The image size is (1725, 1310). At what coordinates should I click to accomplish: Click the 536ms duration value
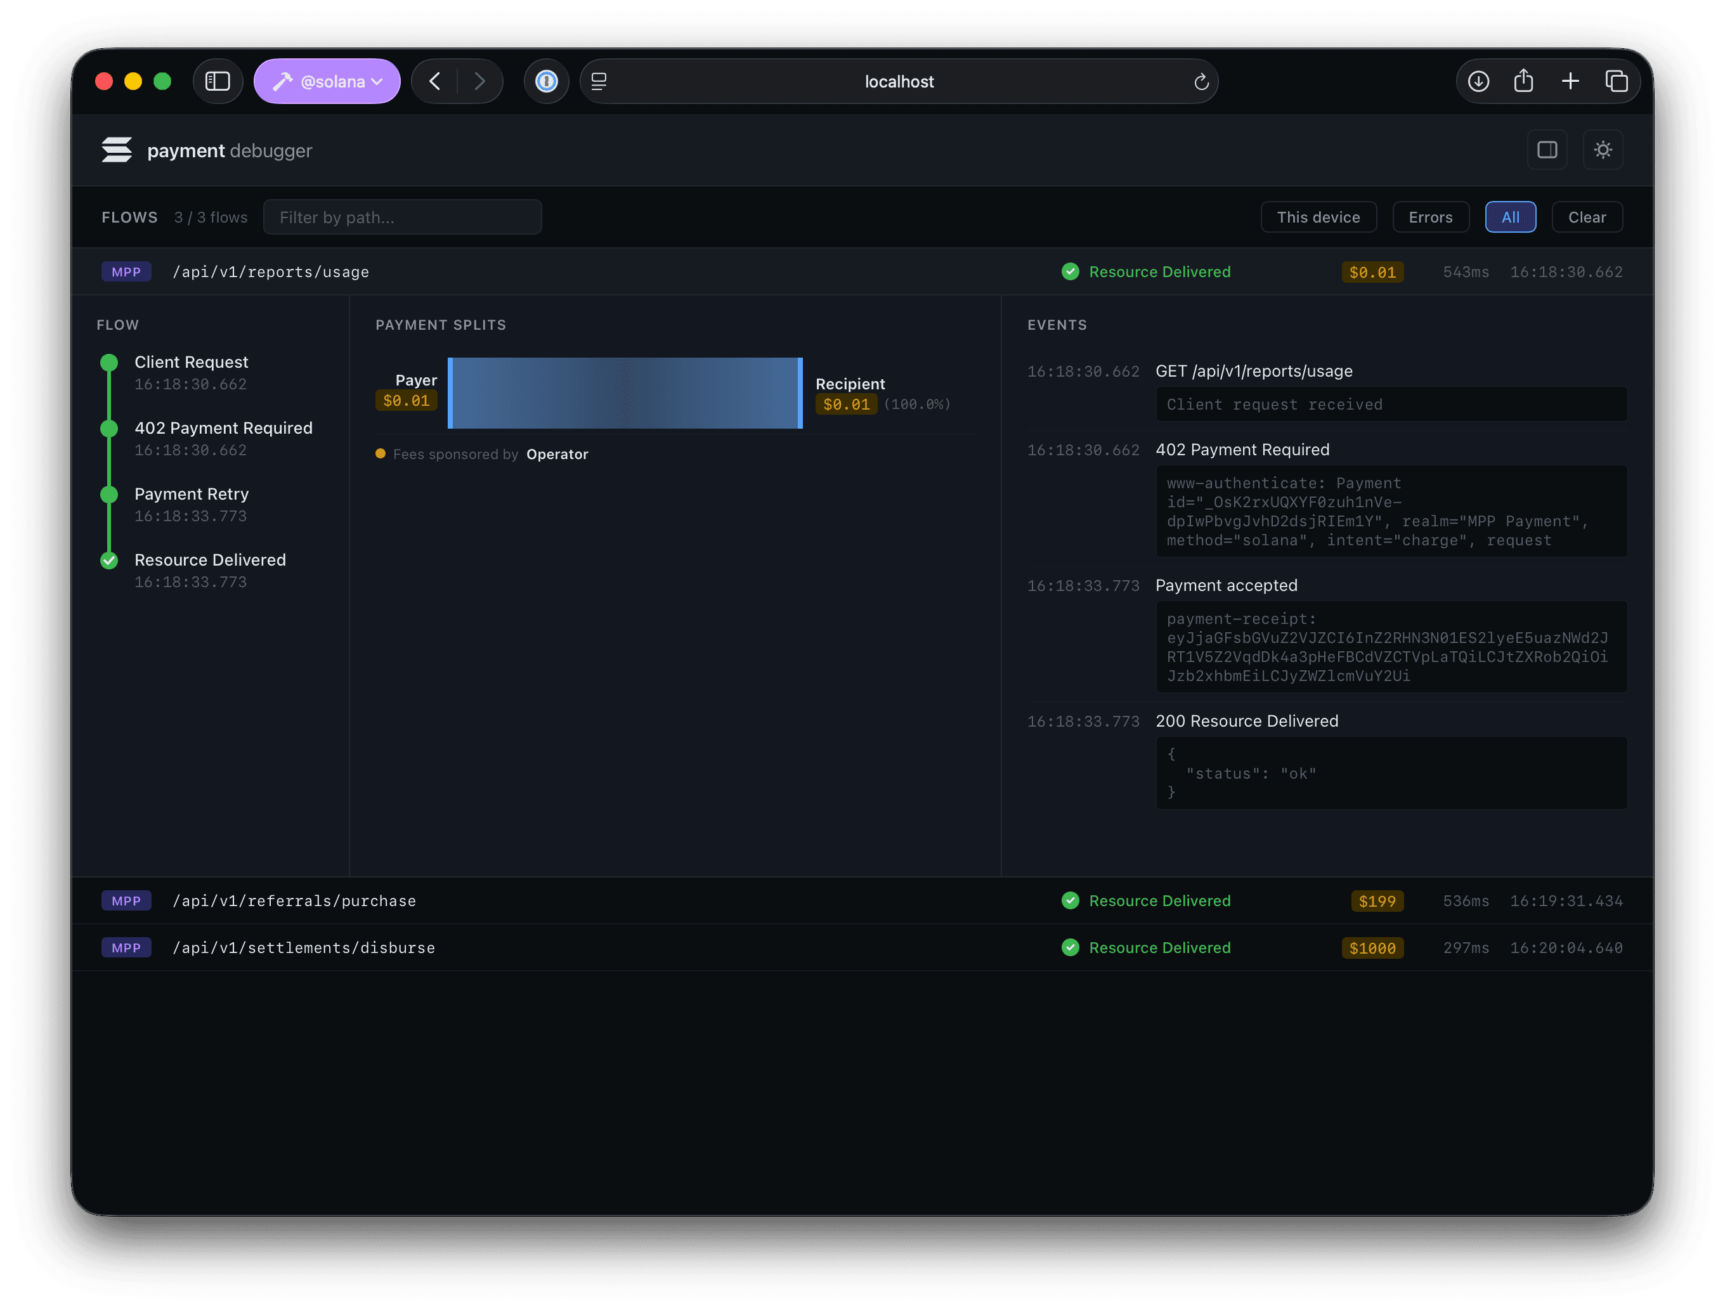tap(1466, 902)
